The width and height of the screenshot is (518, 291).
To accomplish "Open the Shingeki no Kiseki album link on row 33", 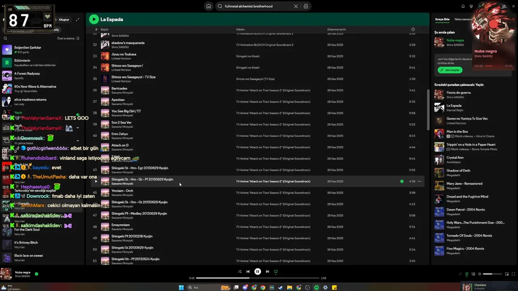I will click(248, 56).
